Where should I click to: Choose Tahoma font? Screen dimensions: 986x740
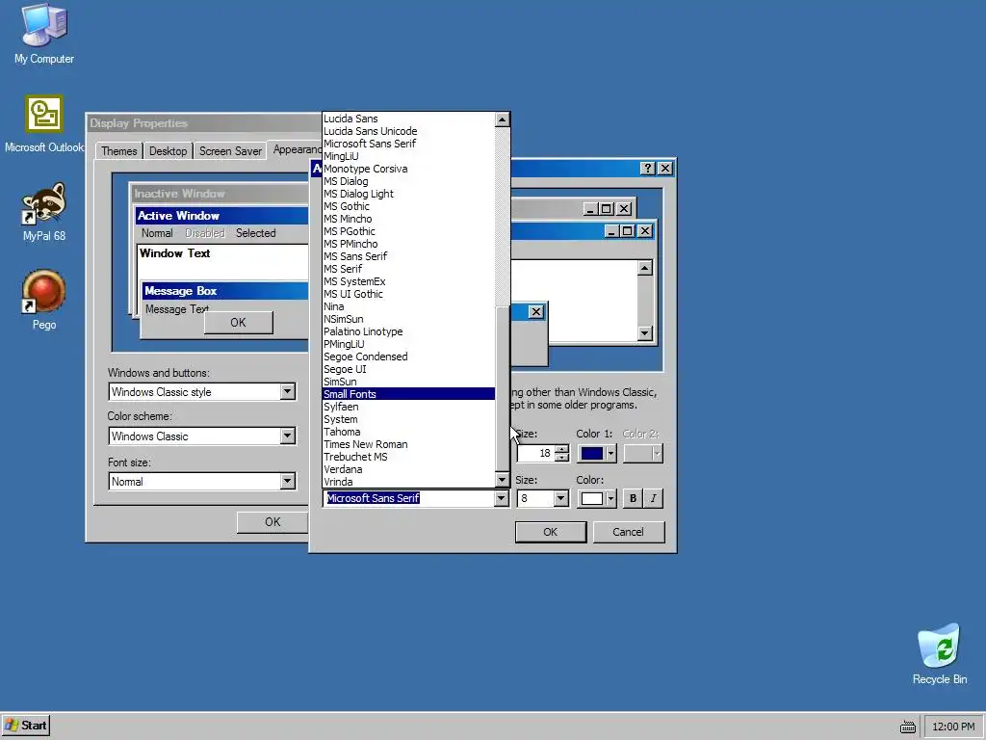(408, 432)
